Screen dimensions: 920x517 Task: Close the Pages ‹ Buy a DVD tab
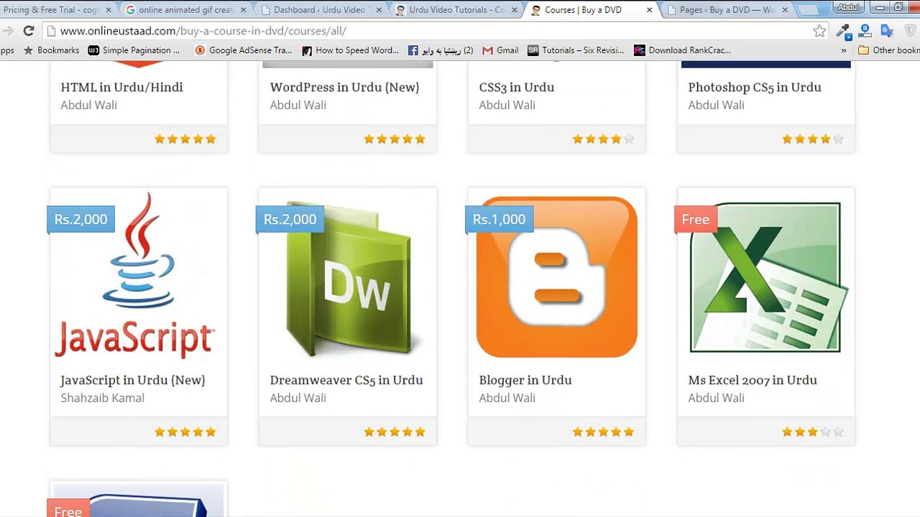click(785, 10)
